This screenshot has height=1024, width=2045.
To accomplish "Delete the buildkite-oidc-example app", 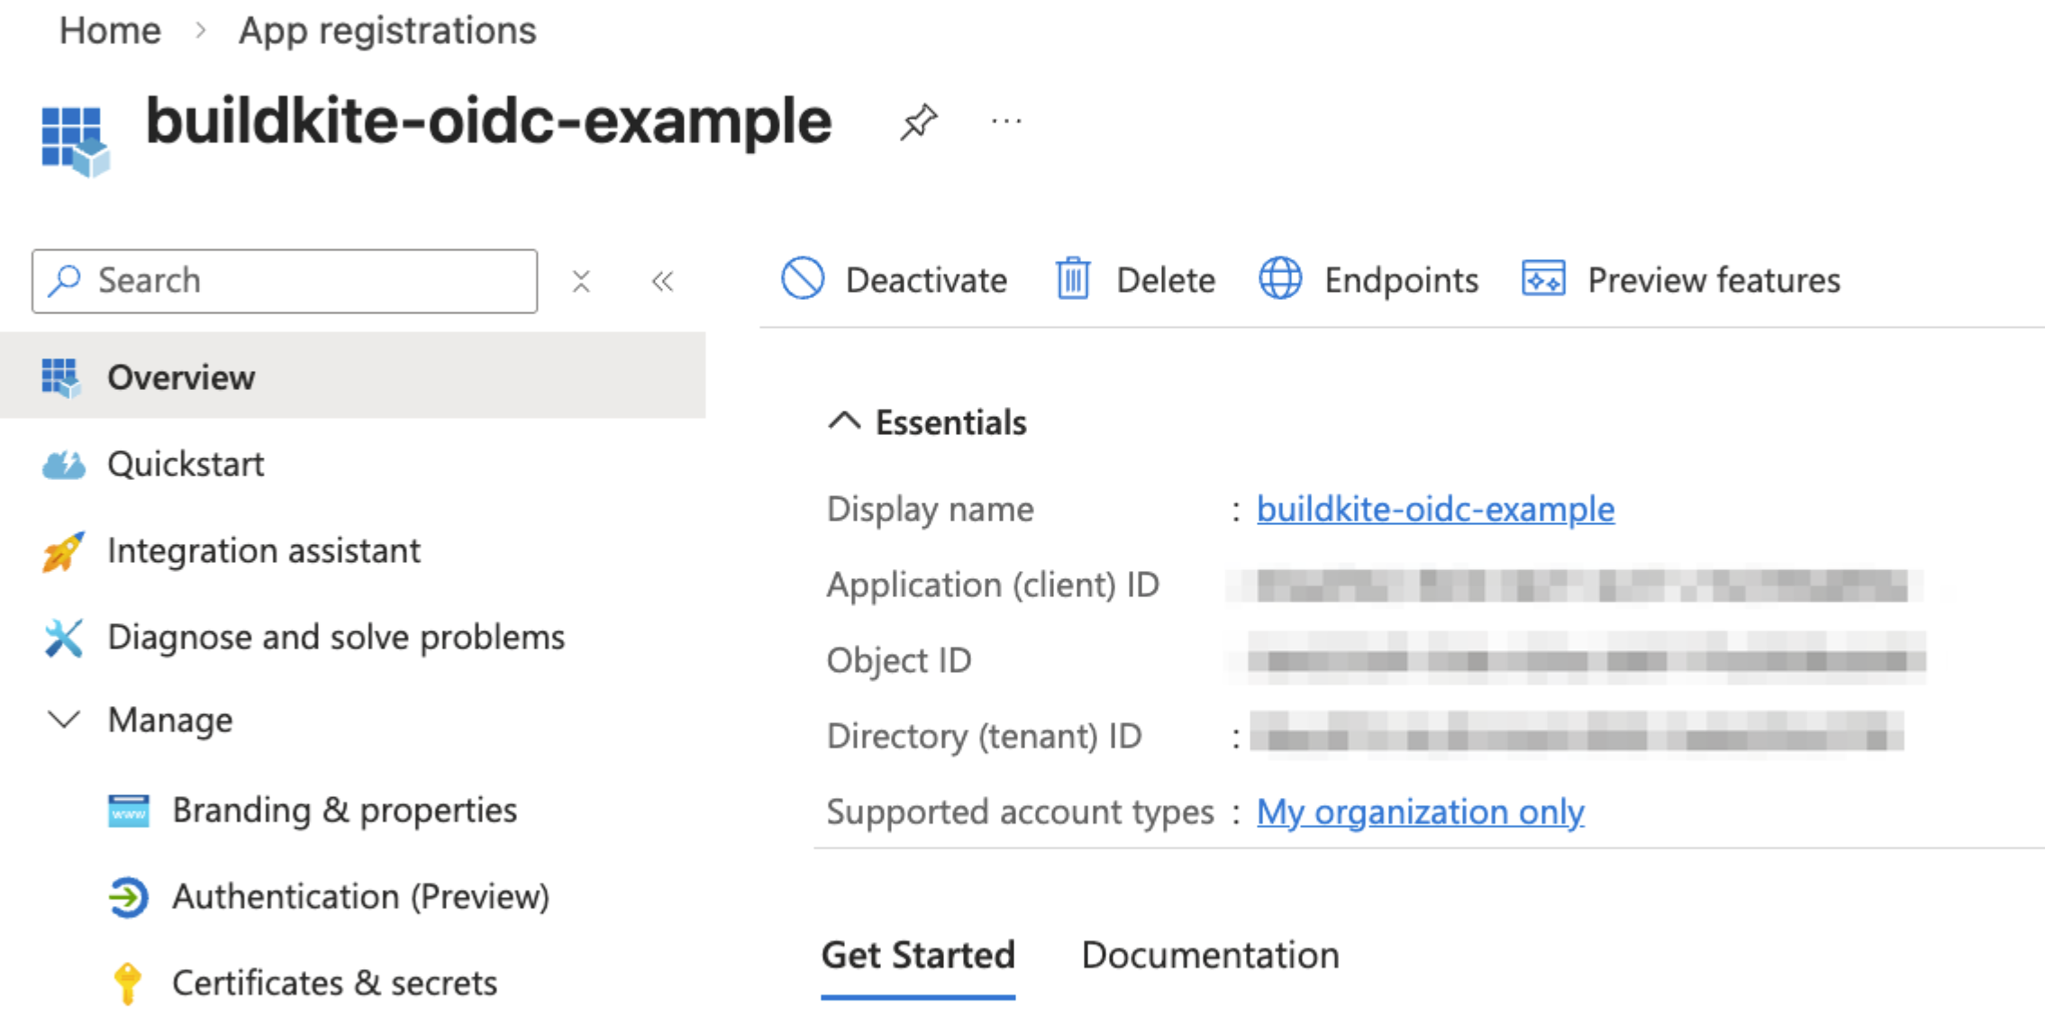I will [x=1135, y=280].
